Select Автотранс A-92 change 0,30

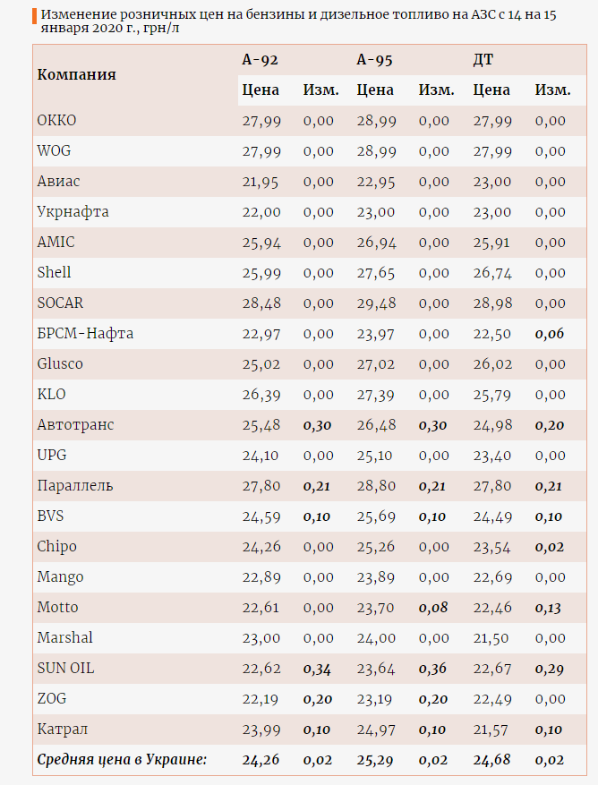pos(318,425)
